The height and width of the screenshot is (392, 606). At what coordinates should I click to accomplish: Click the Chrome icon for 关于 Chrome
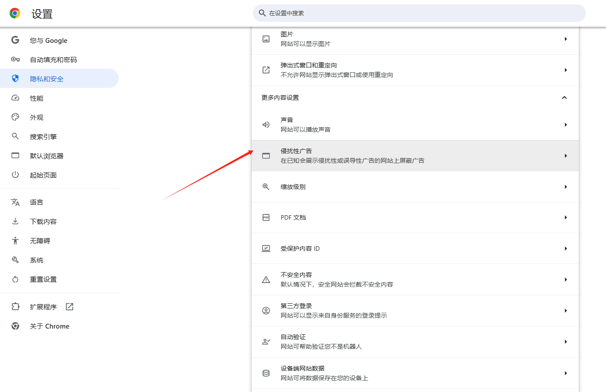tap(15, 326)
